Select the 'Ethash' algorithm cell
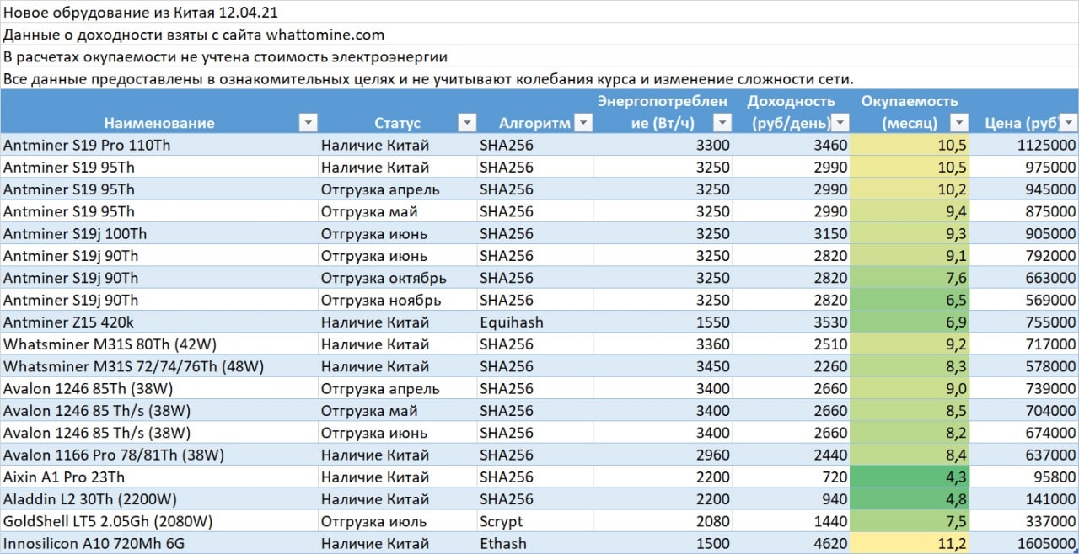Image resolution: width=1079 pixels, height=554 pixels. tap(534, 543)
